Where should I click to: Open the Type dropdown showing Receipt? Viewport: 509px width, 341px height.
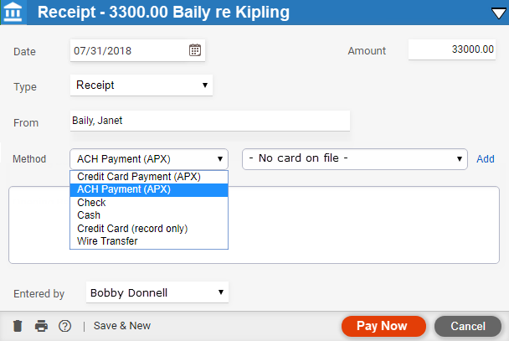141,85
